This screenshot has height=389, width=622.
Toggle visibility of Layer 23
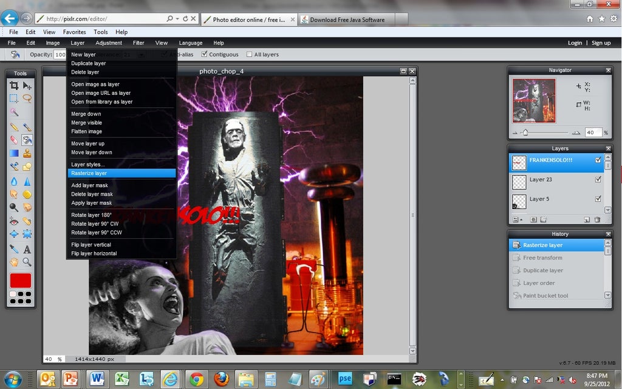[x=598, y=179]
